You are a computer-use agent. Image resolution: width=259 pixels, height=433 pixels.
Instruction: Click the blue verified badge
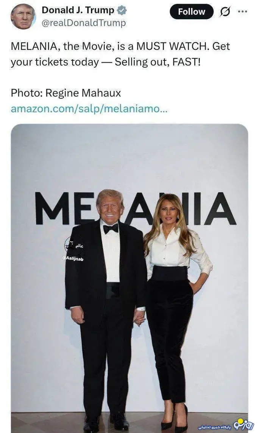(122, 11)
